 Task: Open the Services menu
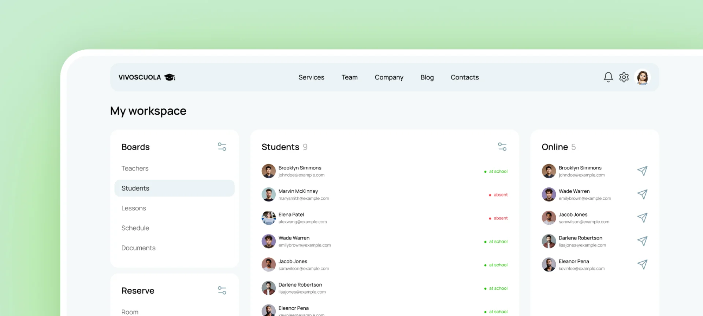click(311, 77)
